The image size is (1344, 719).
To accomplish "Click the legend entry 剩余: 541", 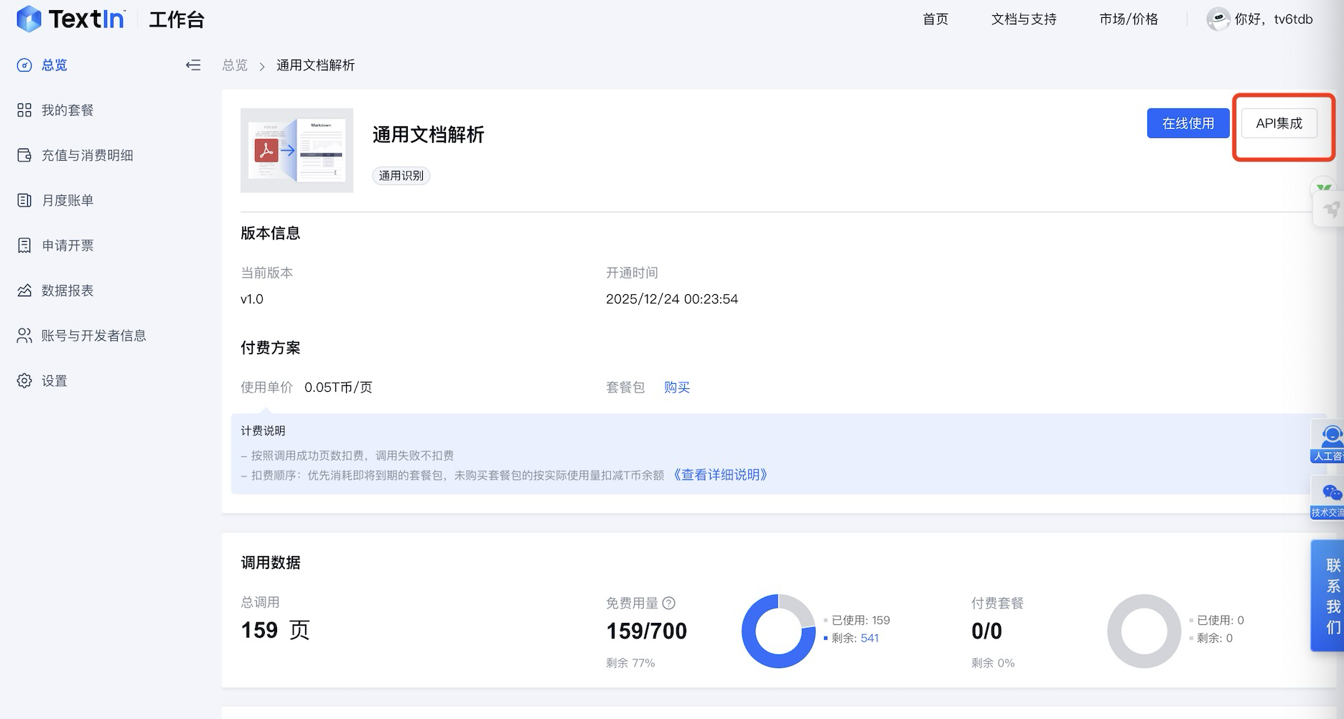I will point(851,639).
